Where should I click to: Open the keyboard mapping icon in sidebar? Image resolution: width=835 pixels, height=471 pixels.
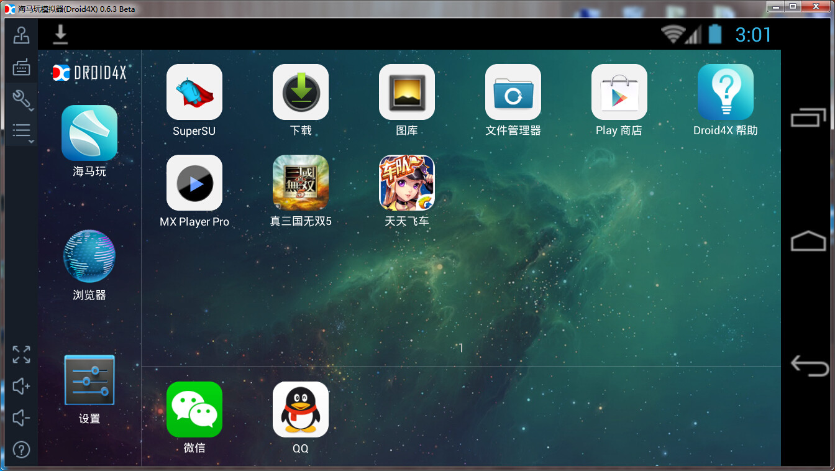(21, 68)
